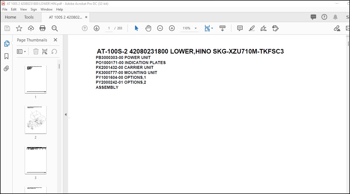
Task: Select the AT 100S 2 document tab
Action: point(66,17)
